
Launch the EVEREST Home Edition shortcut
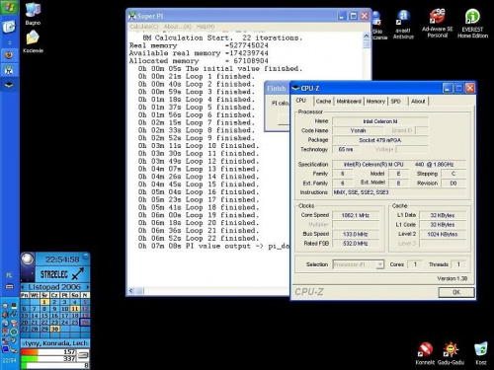pos(472,23)
